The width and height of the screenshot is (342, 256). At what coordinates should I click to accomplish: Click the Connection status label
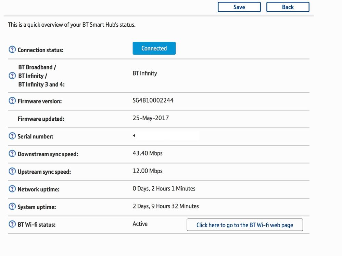[x=41, y=50]
